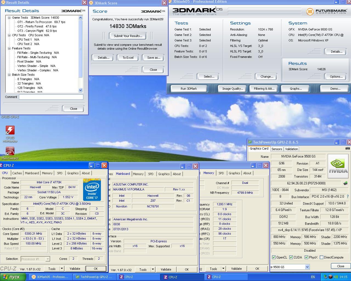Click the Image Quality button

(x=233, y=89)
